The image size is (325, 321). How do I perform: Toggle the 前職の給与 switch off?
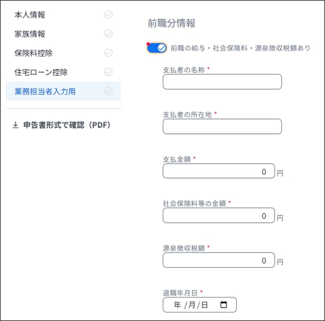coord(157,48)
